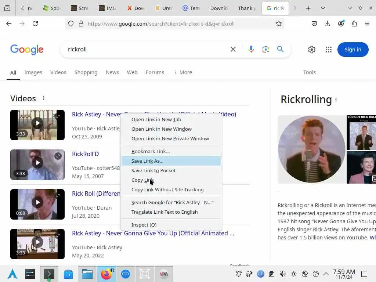Choose Save Link As...
The width and height of the screenshot is (376, 282).
click(171, 161)
